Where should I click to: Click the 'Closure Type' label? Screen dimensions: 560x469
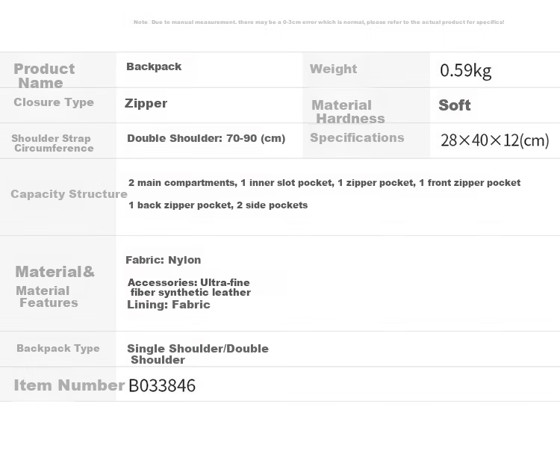coord(54,102)
